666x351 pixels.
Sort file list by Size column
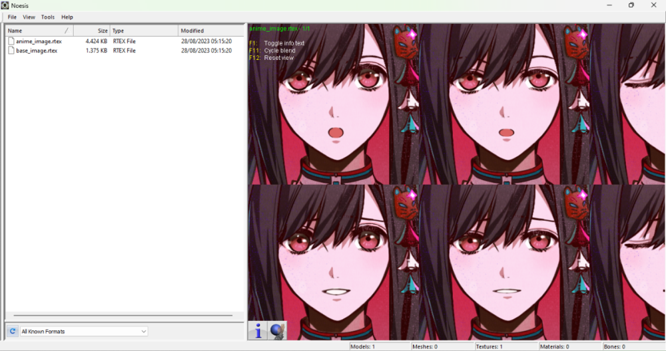point(92,31)
